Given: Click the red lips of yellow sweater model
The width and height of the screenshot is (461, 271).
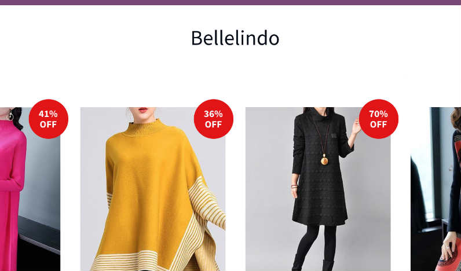Looking at the screenshot, I should pyautogui.click(x=143, y=110).
